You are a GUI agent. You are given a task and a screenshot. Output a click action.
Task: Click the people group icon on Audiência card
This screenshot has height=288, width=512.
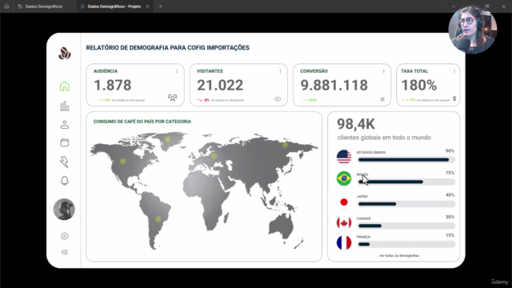coord(173,98)
